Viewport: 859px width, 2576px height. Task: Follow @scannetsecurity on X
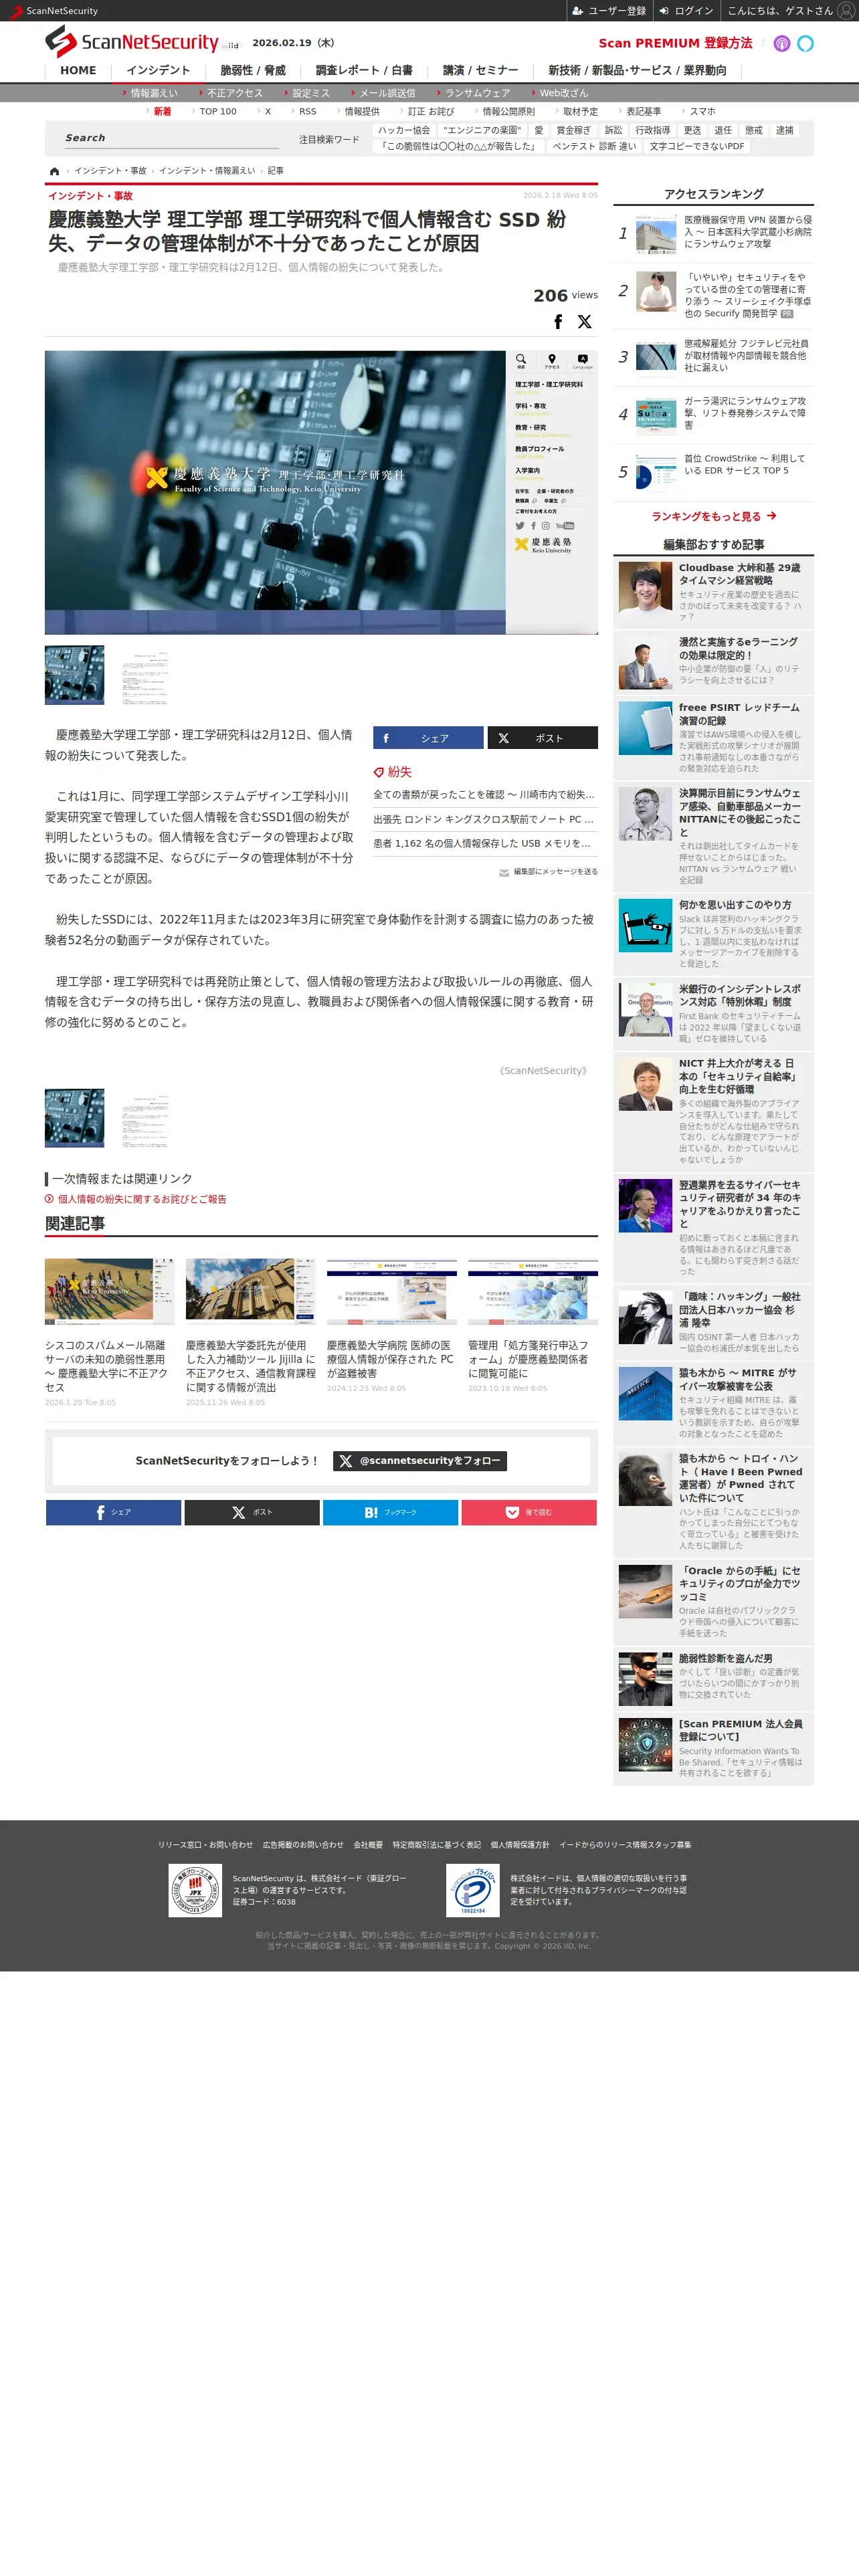420,1461
